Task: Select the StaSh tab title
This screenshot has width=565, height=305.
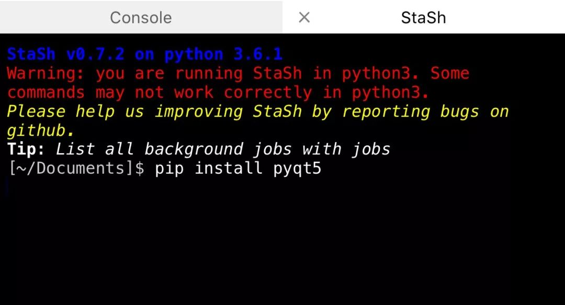Action: point(423,18)
